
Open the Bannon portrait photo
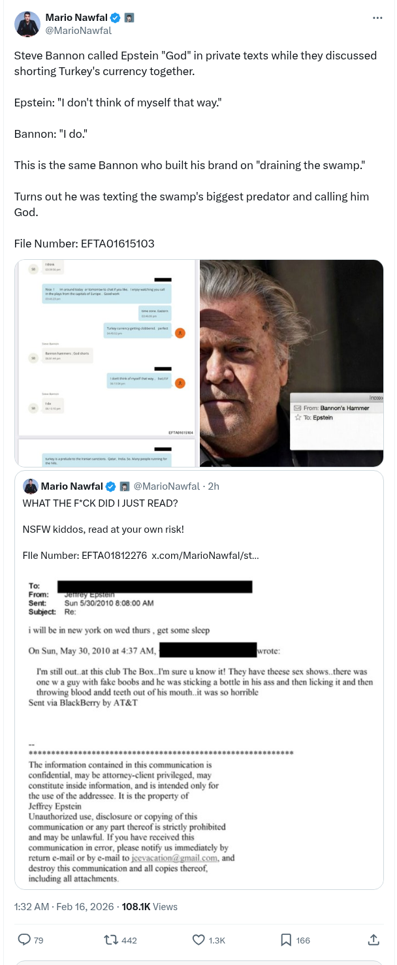point(291,363)
